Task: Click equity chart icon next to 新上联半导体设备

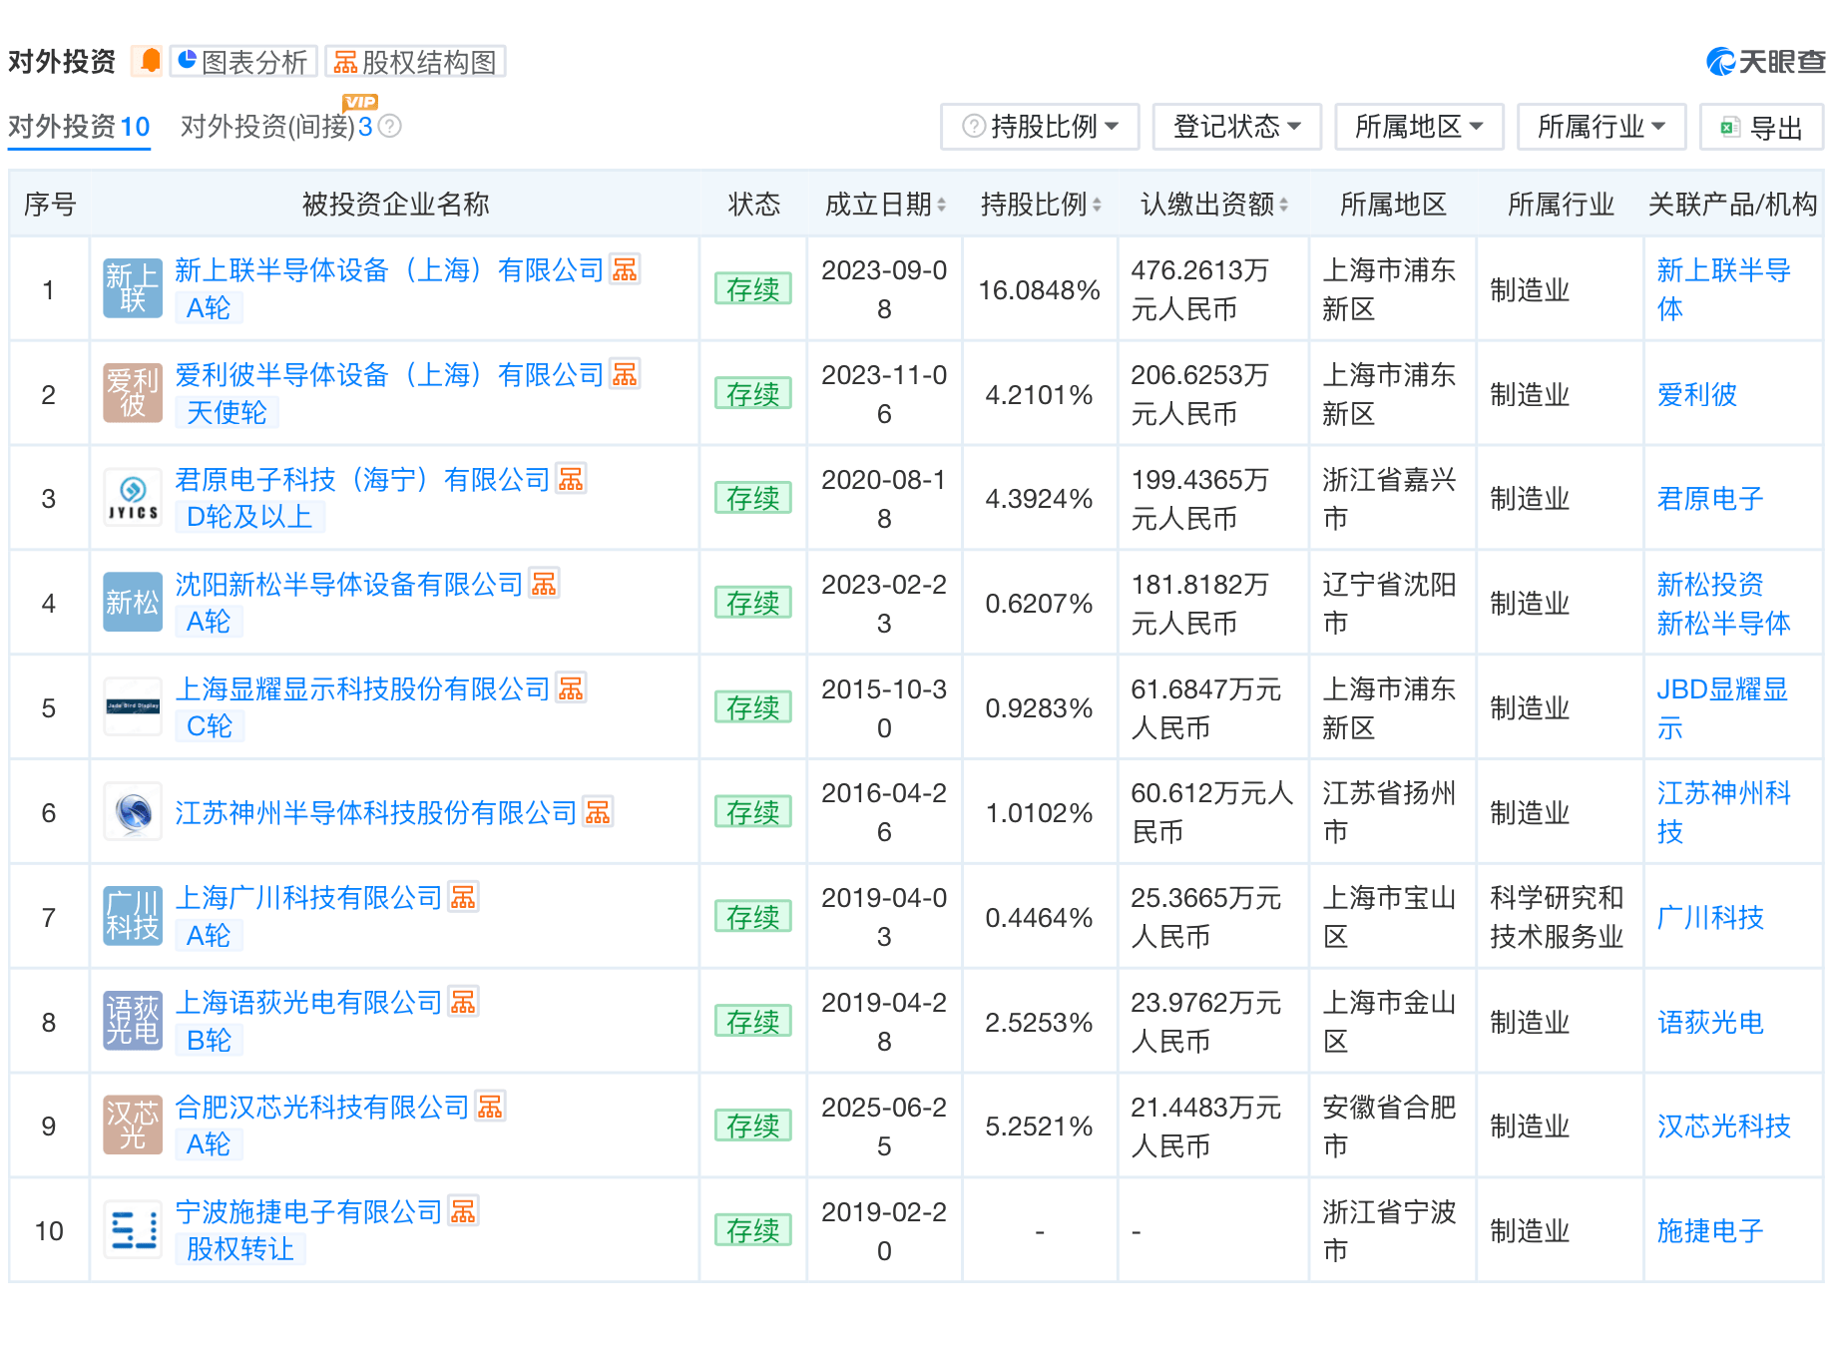Action: point(625,269)
